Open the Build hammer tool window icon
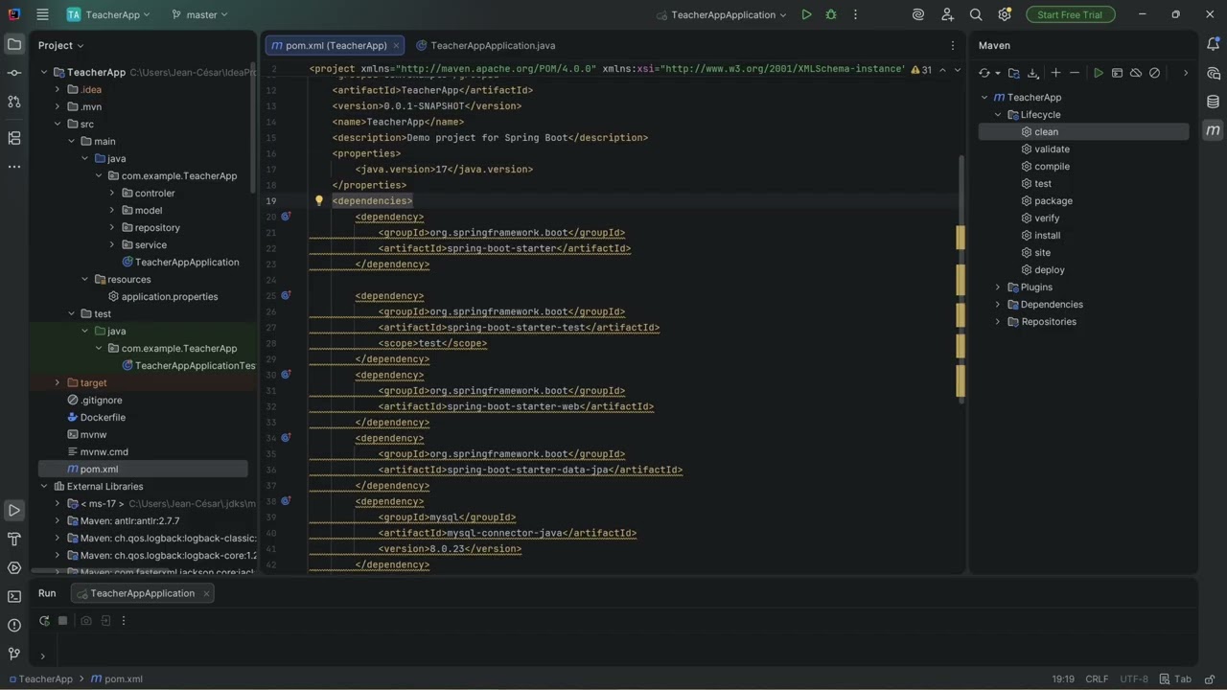The image size is (1227, 690). [x=14, y=539]
